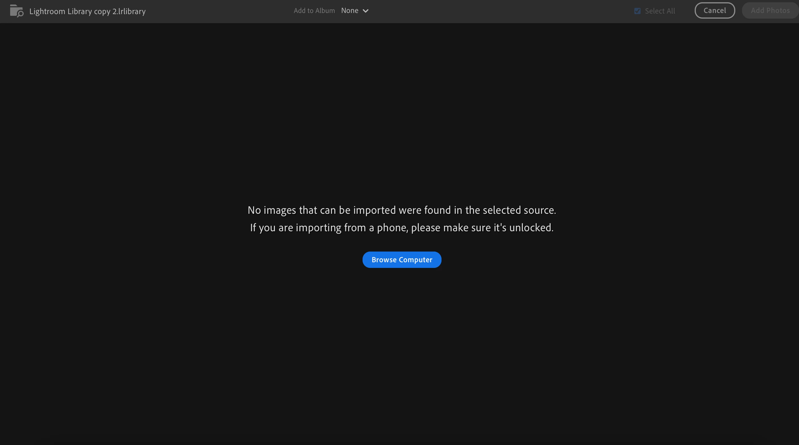The height and width of the screenshot is (445, 799).
Task: Click None in album selector
Action: click(x=350, y=10)
